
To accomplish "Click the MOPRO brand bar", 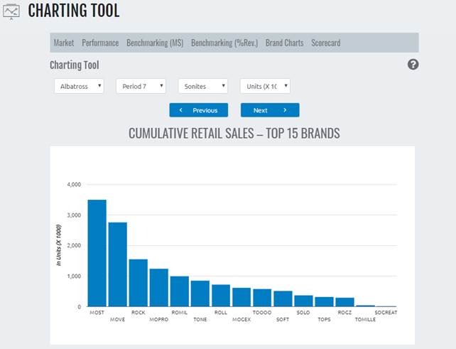I will click(x=159, y=288).
